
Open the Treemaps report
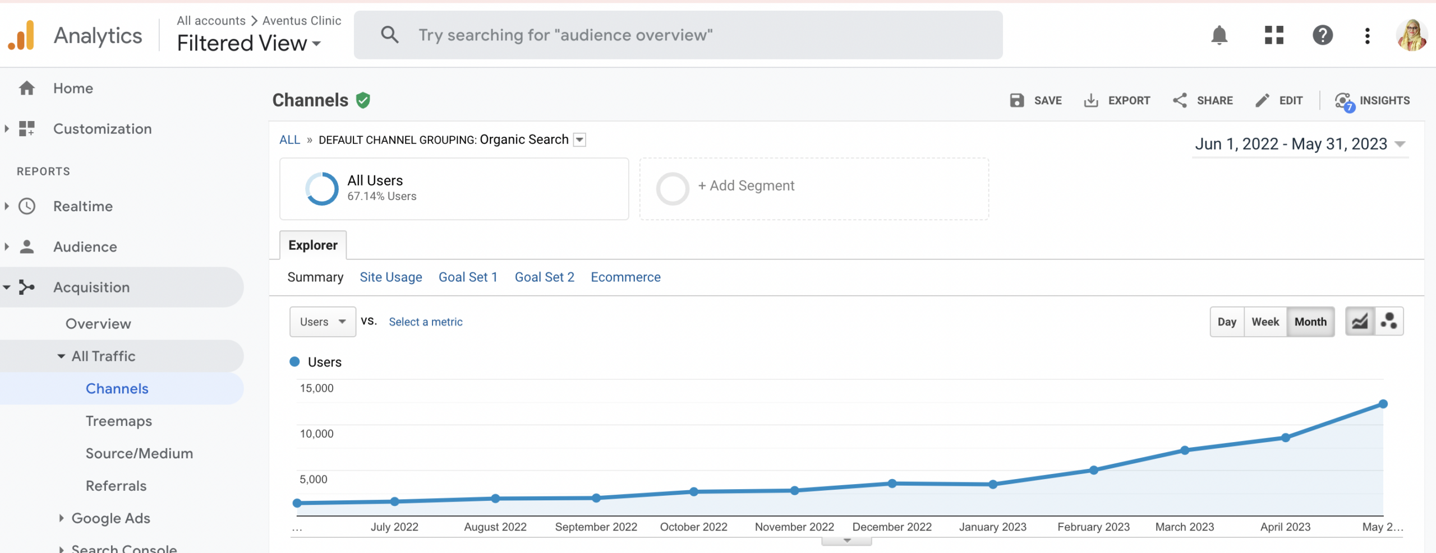(x=118, y=421)
